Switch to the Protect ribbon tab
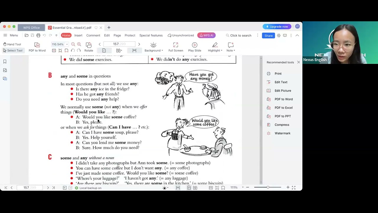This screenshot has height=213, width=378. click(130, 35)
